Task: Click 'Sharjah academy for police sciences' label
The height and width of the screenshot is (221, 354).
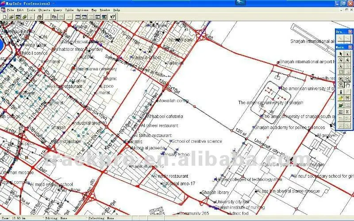Action: click(290, 127)
